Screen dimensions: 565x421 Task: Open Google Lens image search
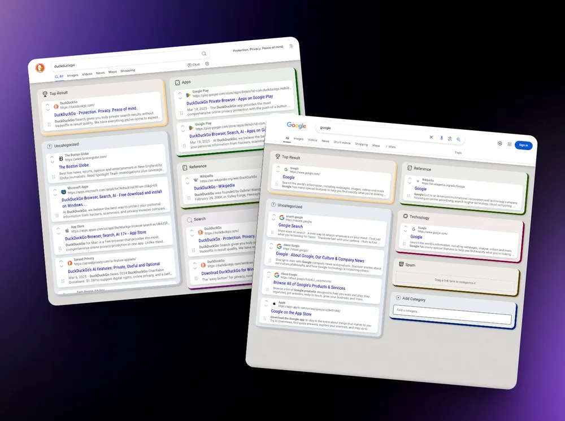450,138
